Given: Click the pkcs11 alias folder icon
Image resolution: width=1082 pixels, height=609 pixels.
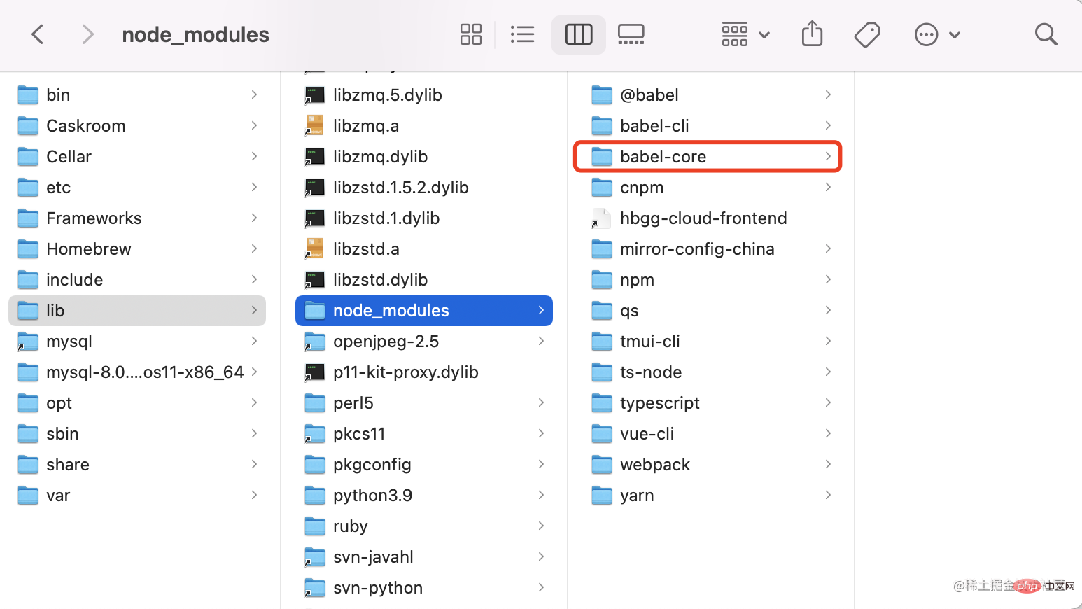Looking at the screenshot, I should [x=315, y=434].
